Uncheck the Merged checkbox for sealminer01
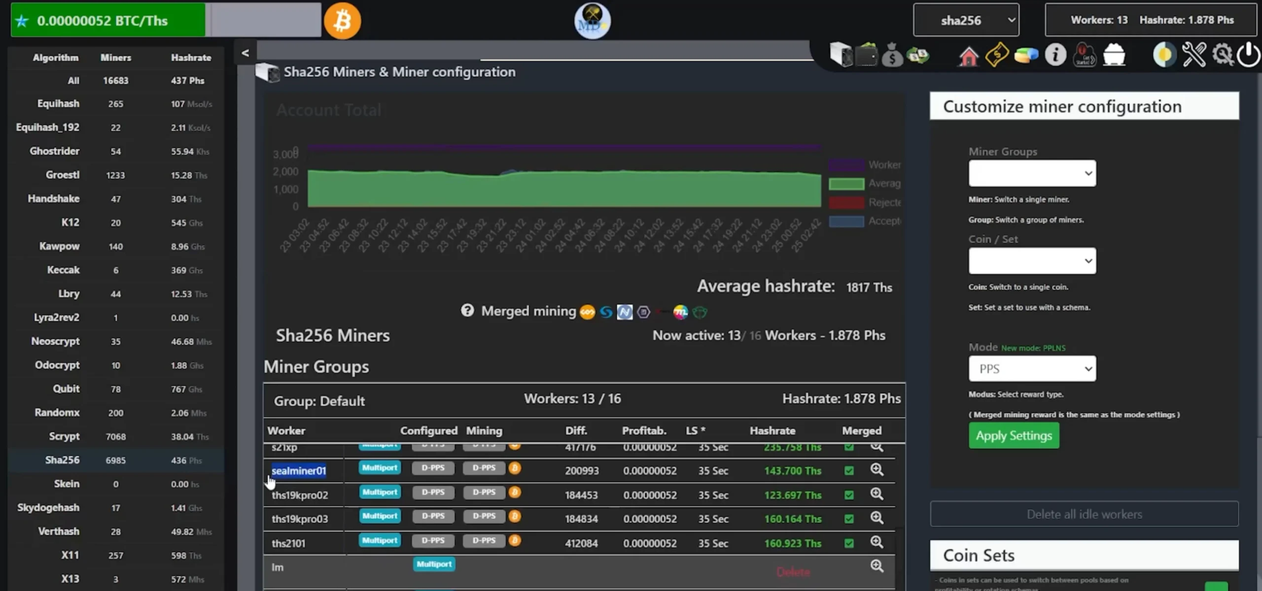1262x591 pixels. [849, 470]
